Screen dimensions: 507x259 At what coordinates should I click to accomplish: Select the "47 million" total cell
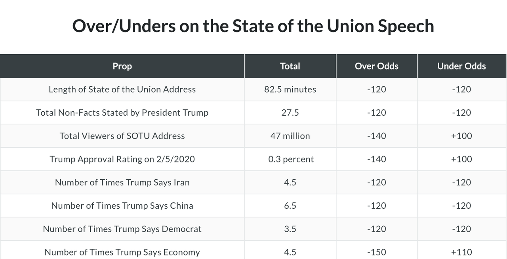click(x=290, y=136)
